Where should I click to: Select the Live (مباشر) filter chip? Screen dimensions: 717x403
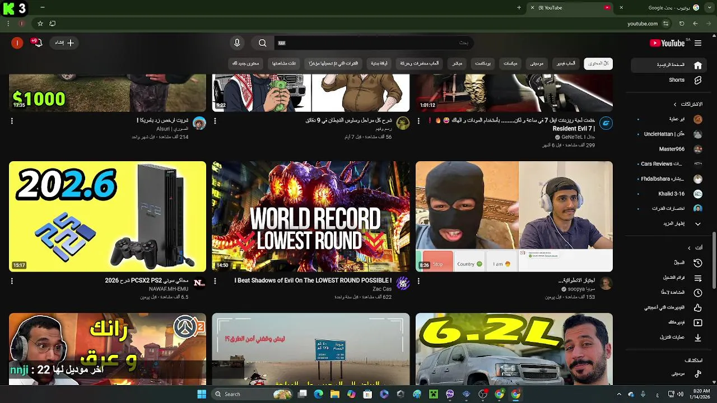(457, 63)
